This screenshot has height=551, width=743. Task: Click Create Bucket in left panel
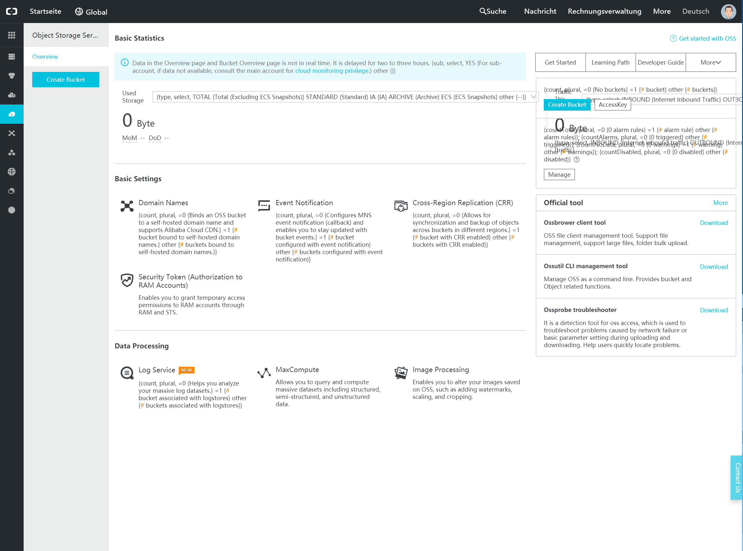(x=66, y=80)
